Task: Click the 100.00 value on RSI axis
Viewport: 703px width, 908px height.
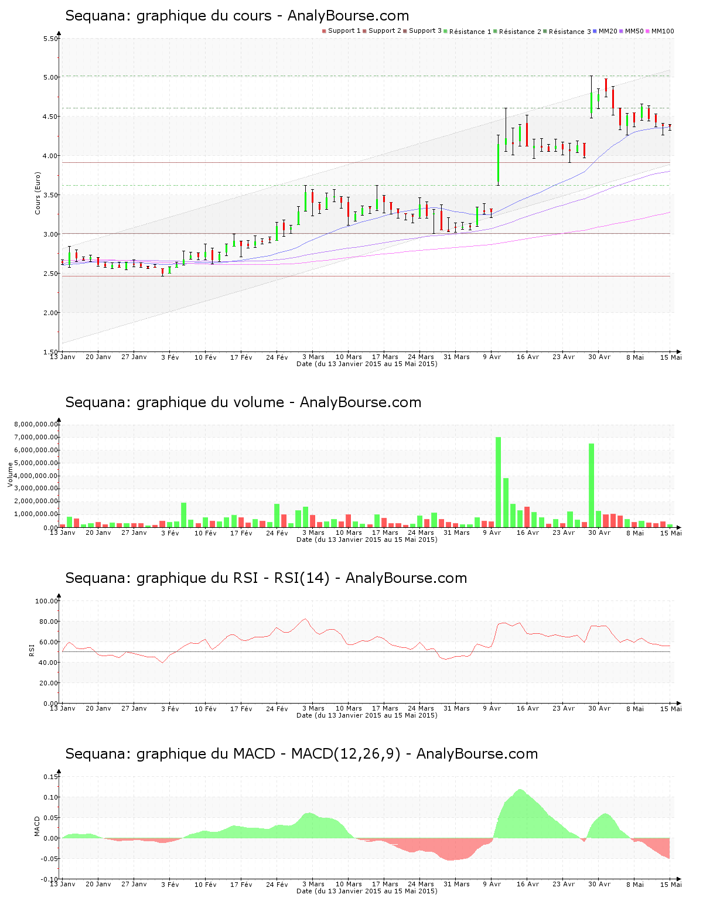Action: click(46, 601)
